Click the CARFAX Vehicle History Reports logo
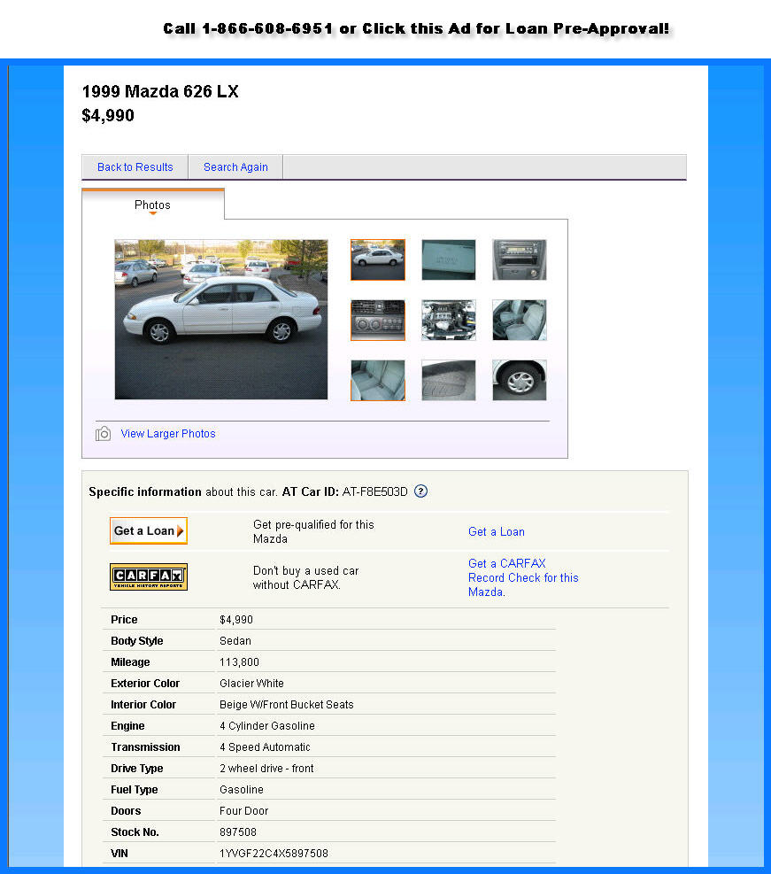This screenshot has height=874, width=771. tap(148, 576)
